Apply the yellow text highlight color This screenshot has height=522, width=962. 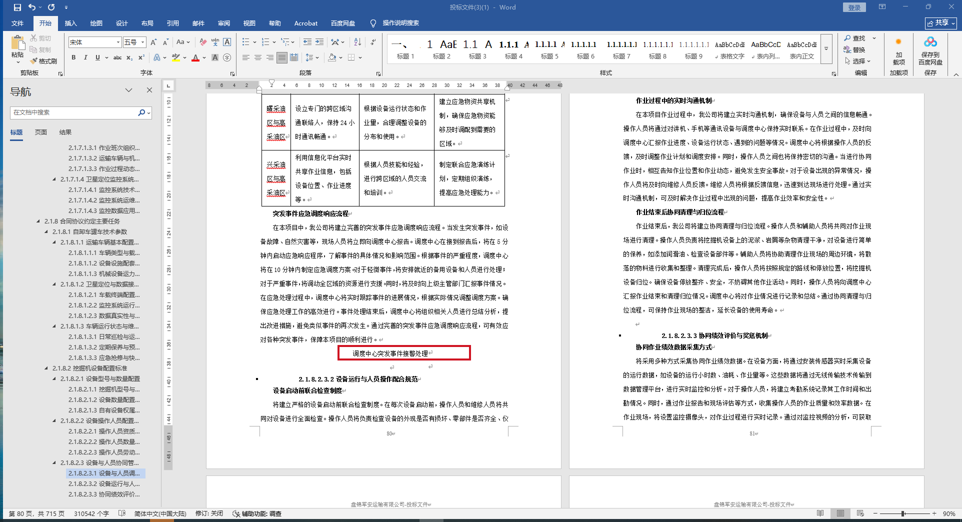175,57
